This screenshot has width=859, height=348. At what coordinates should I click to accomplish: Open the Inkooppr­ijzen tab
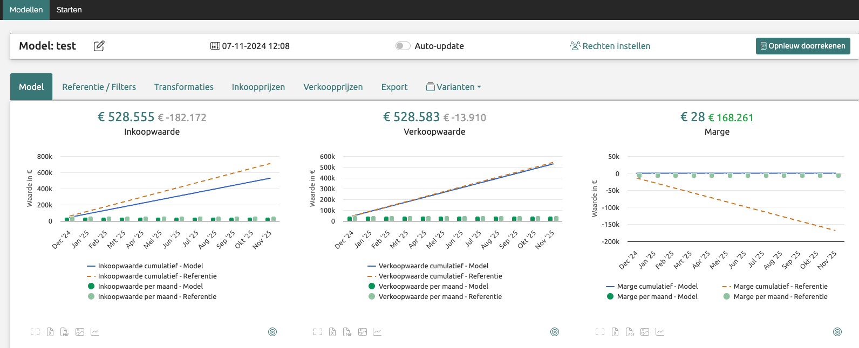[258, 87]
